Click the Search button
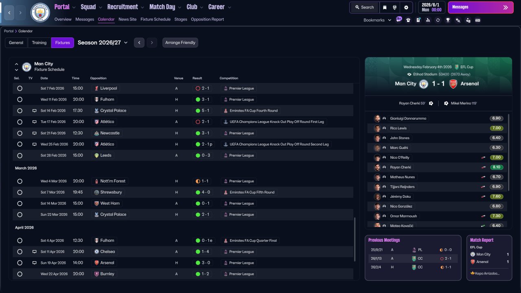 coord(364,7)
